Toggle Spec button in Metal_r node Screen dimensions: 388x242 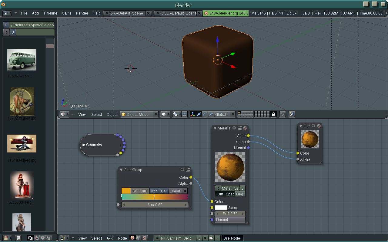pos(230,194)
